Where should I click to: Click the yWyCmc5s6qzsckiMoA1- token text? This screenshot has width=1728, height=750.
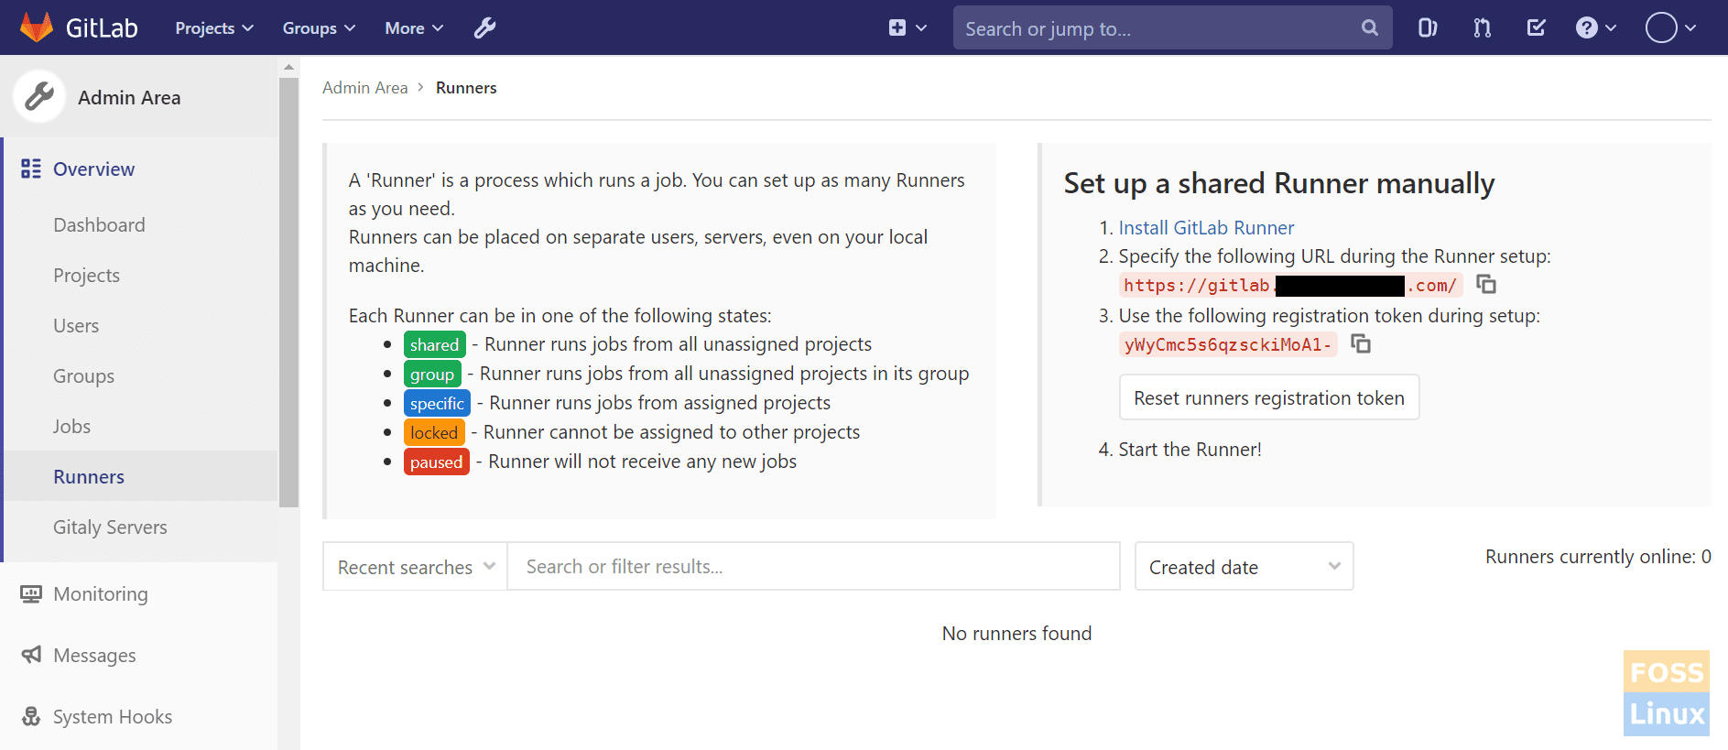1228,345
